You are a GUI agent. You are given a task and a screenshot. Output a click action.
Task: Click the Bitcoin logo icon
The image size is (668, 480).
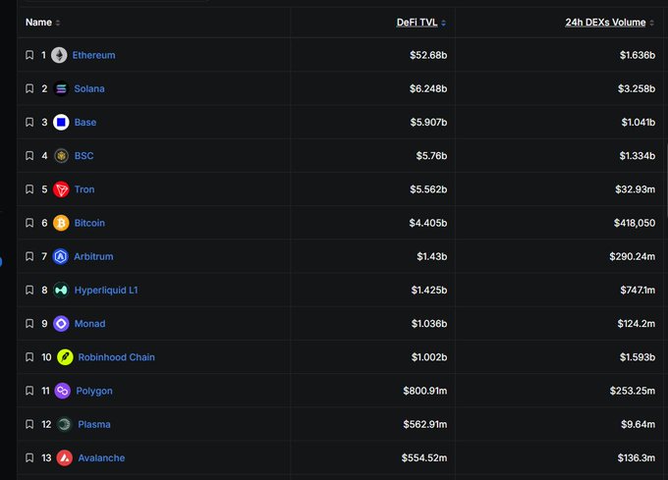tap(61, 223)
